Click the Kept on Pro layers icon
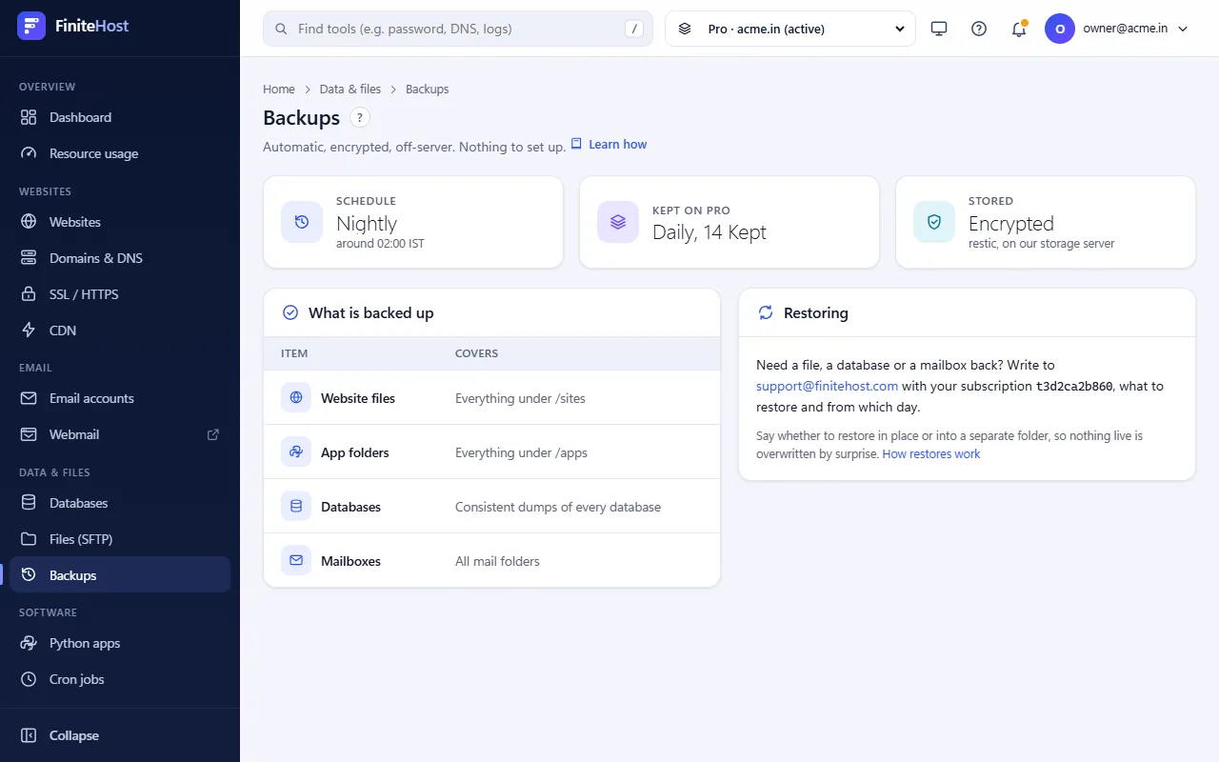The image size is (1219, 762). pos(618,222)
